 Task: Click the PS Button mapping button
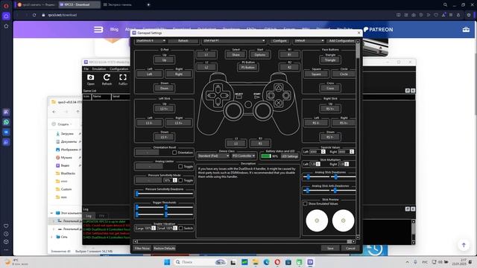click(248, 68)
